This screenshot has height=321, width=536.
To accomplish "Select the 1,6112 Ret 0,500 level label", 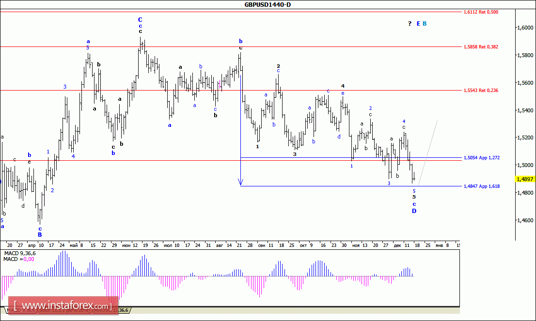I will pos(481,12).
